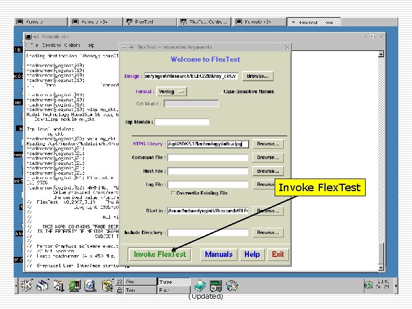The image size is (412, 309).
Task: Browse for the Design file
Action: [x=257, y=76]
